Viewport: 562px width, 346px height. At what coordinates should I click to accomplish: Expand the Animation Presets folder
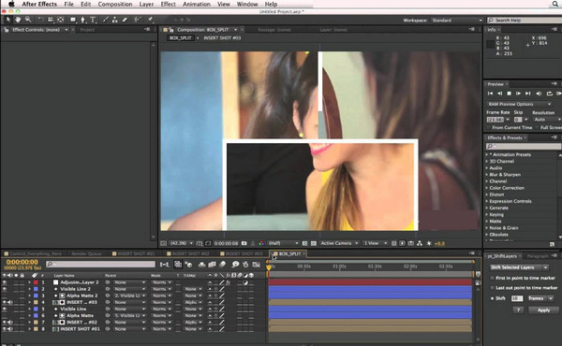click(487, 154)
